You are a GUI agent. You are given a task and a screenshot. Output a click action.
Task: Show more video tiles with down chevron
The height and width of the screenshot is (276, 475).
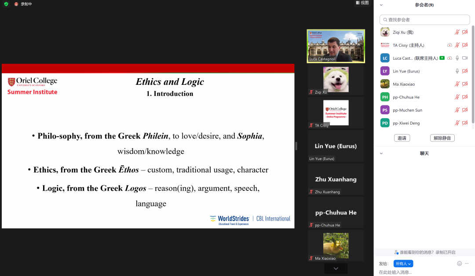[x=336, y=269]
